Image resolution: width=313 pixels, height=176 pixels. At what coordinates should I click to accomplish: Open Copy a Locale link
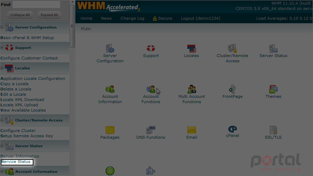(14, 84)
